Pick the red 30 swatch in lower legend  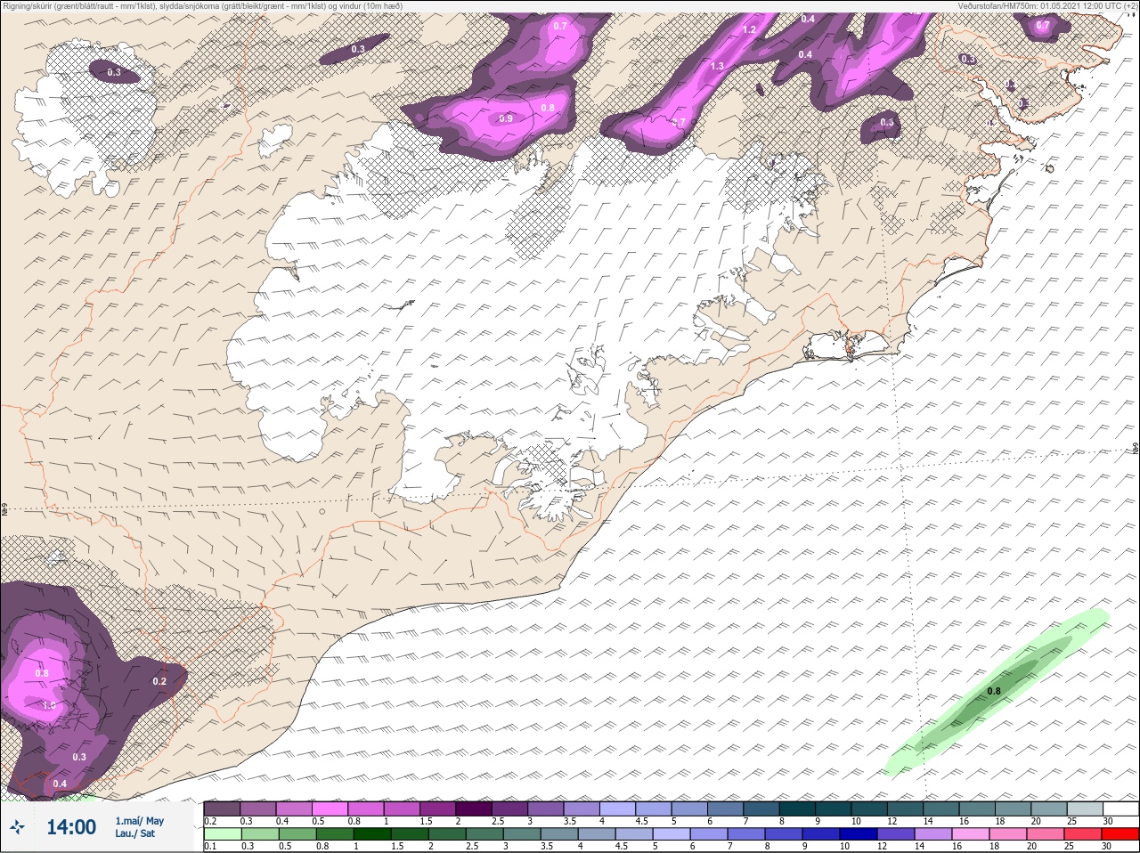(x=1120, y=834)
